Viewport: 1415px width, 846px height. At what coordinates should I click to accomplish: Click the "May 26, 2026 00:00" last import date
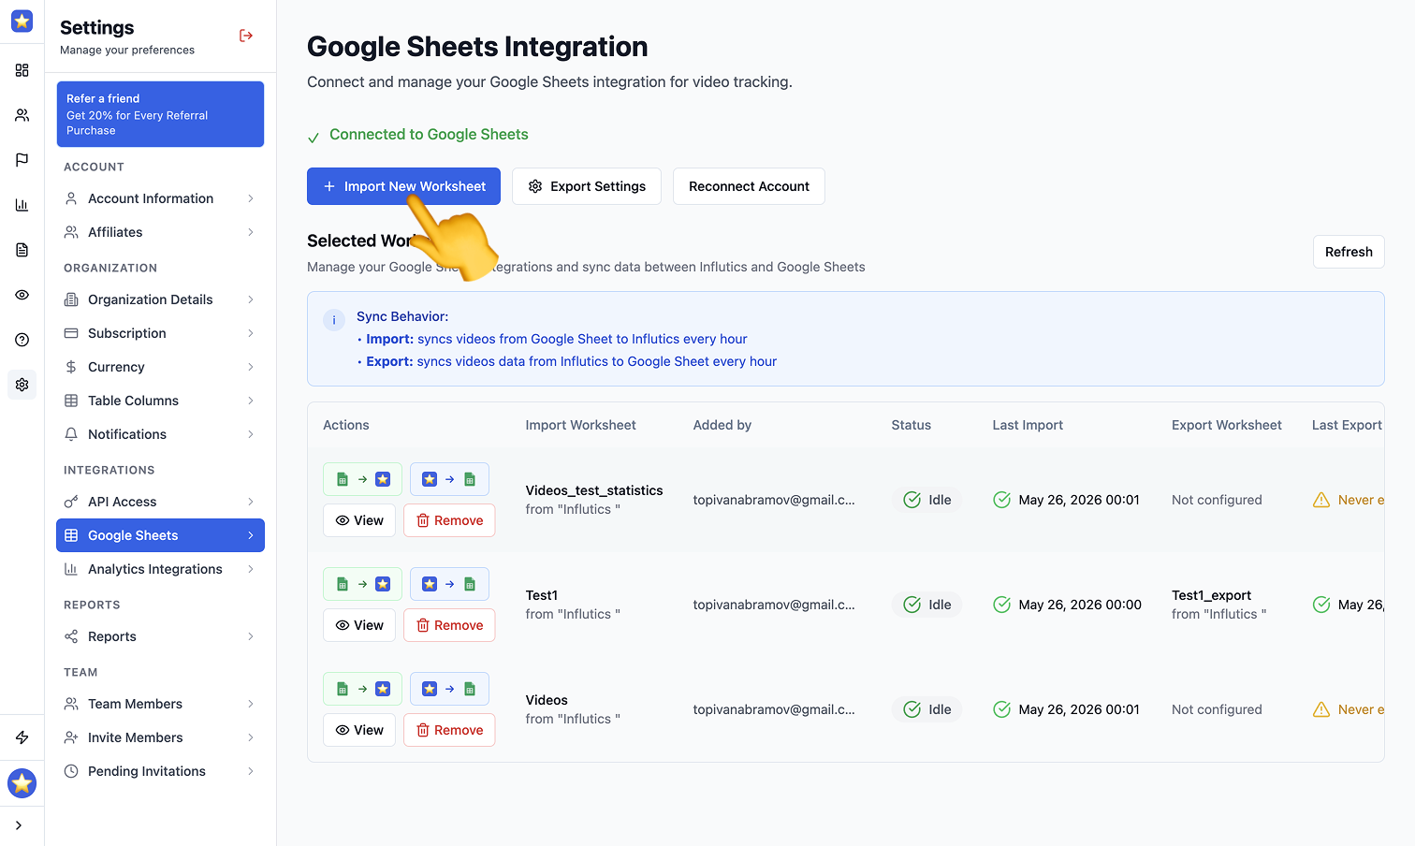[x=1080, y=605]
